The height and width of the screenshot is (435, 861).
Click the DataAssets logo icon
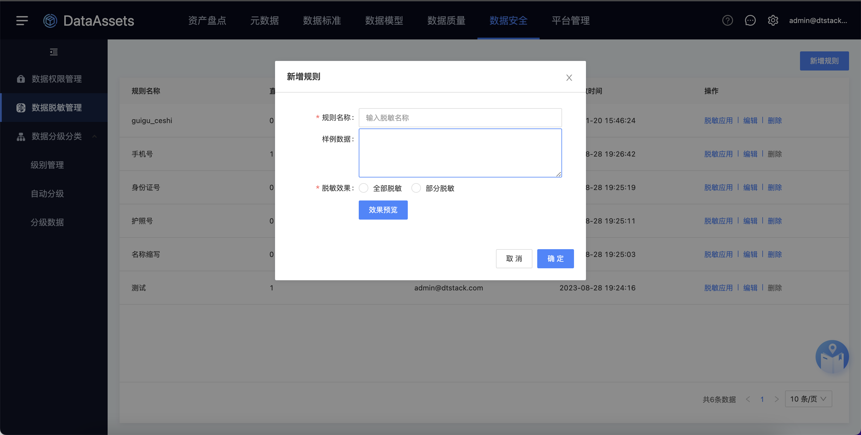point(50,21)
